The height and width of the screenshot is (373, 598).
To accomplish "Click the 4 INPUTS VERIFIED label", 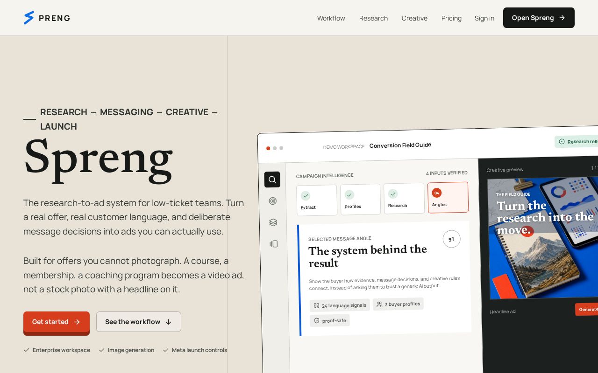I will [x=447, y=173].
